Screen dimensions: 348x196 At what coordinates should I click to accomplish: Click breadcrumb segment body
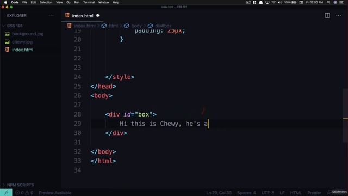tap(136, 26)
